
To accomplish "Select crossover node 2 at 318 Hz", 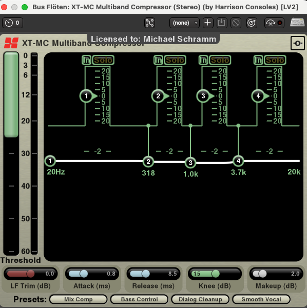I will tap(148, 162).
